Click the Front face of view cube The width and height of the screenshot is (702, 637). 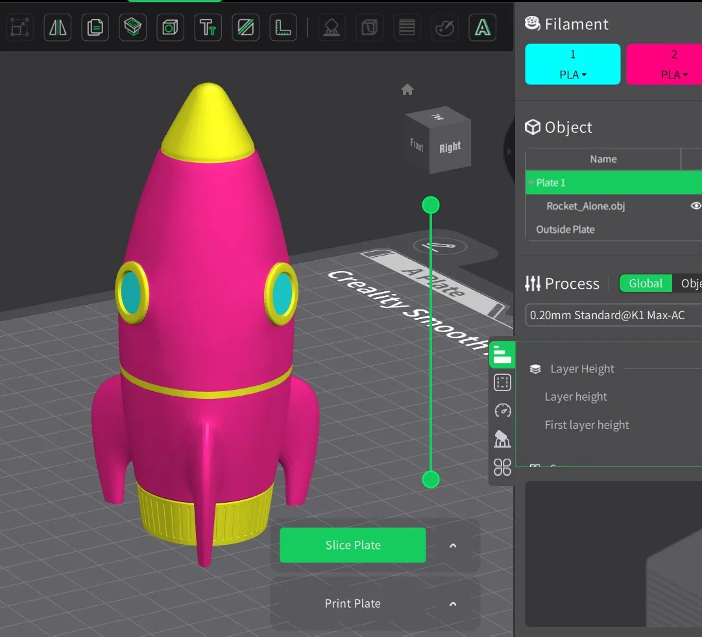click(417, 144)
